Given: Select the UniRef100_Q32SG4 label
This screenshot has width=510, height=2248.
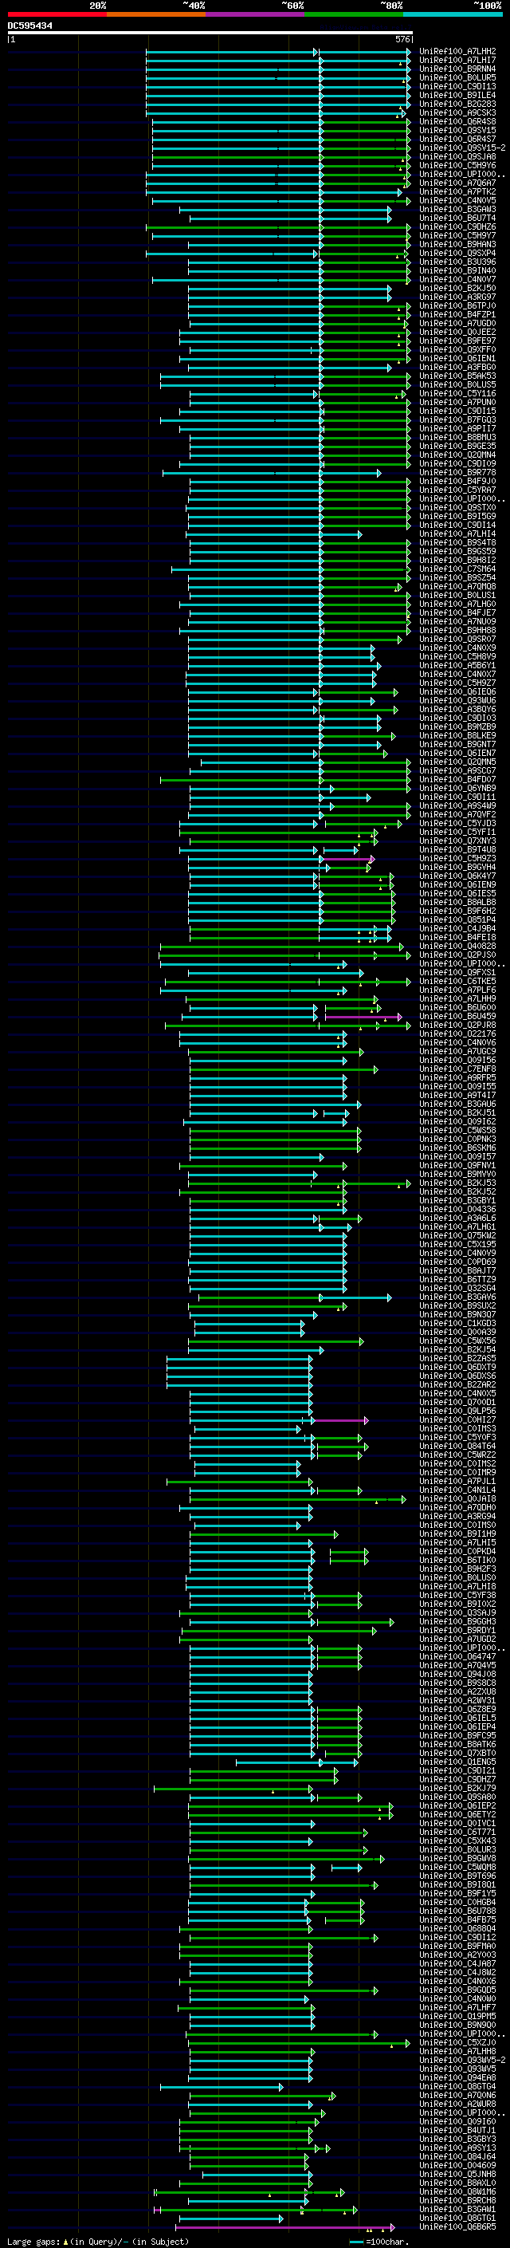Looking at the screenshot, I should 457,1288.
